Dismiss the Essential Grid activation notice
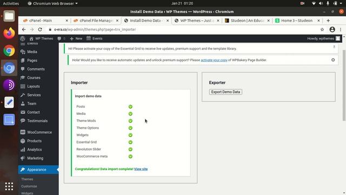The image size is (346, 195). pos(334,47)
